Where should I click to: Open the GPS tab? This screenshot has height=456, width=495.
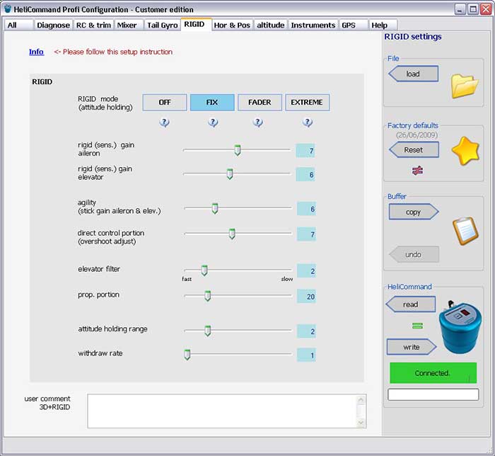(353, 25)
